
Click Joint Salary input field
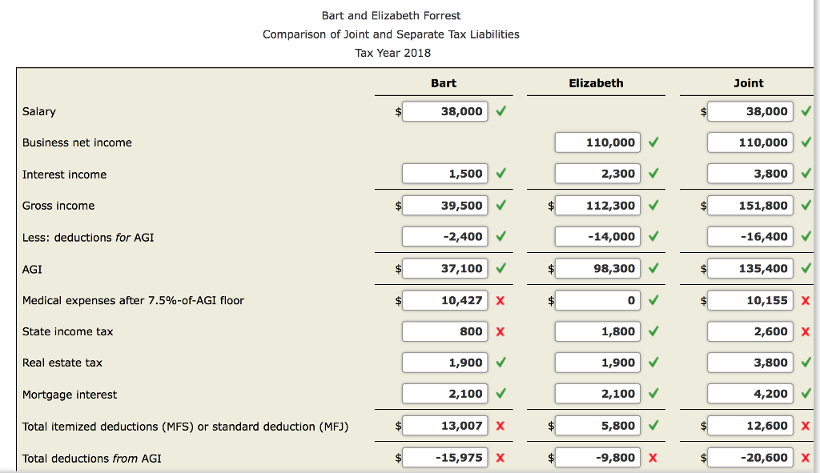[750, 111]
